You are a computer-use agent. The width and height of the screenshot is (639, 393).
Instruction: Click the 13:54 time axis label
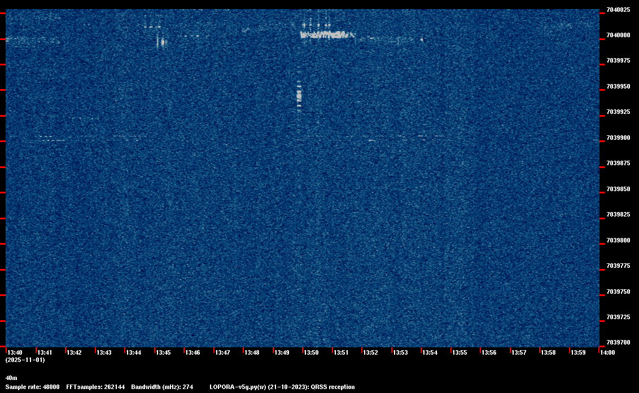pos(430,352)
